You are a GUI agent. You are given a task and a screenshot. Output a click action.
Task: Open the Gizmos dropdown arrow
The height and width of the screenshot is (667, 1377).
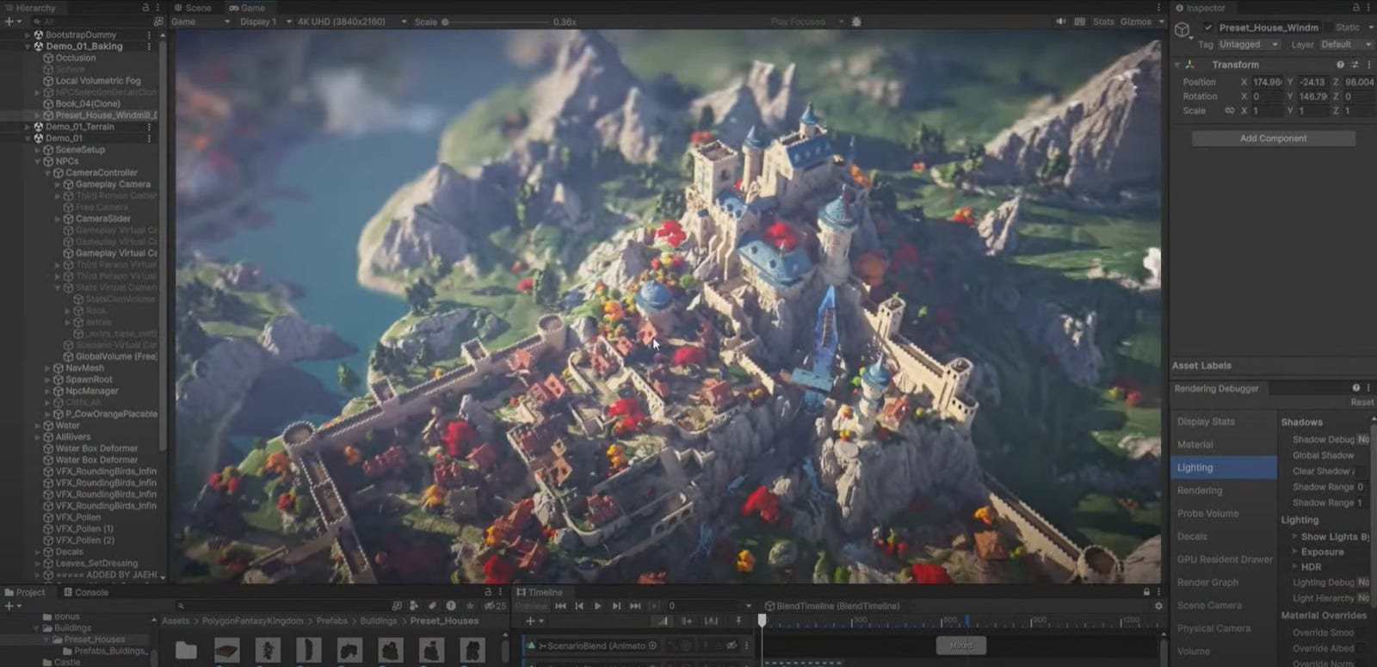[1162, 22]
